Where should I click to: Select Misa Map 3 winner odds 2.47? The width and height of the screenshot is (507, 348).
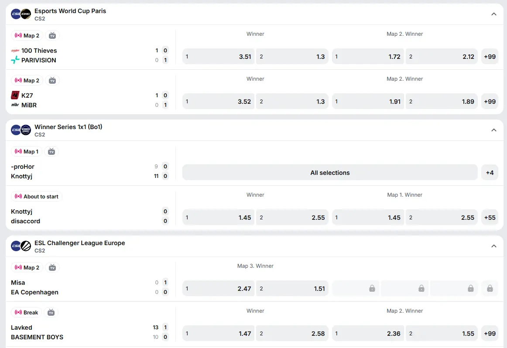[219, 289]
